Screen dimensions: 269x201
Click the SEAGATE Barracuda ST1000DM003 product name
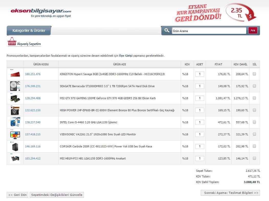[107, 86]
